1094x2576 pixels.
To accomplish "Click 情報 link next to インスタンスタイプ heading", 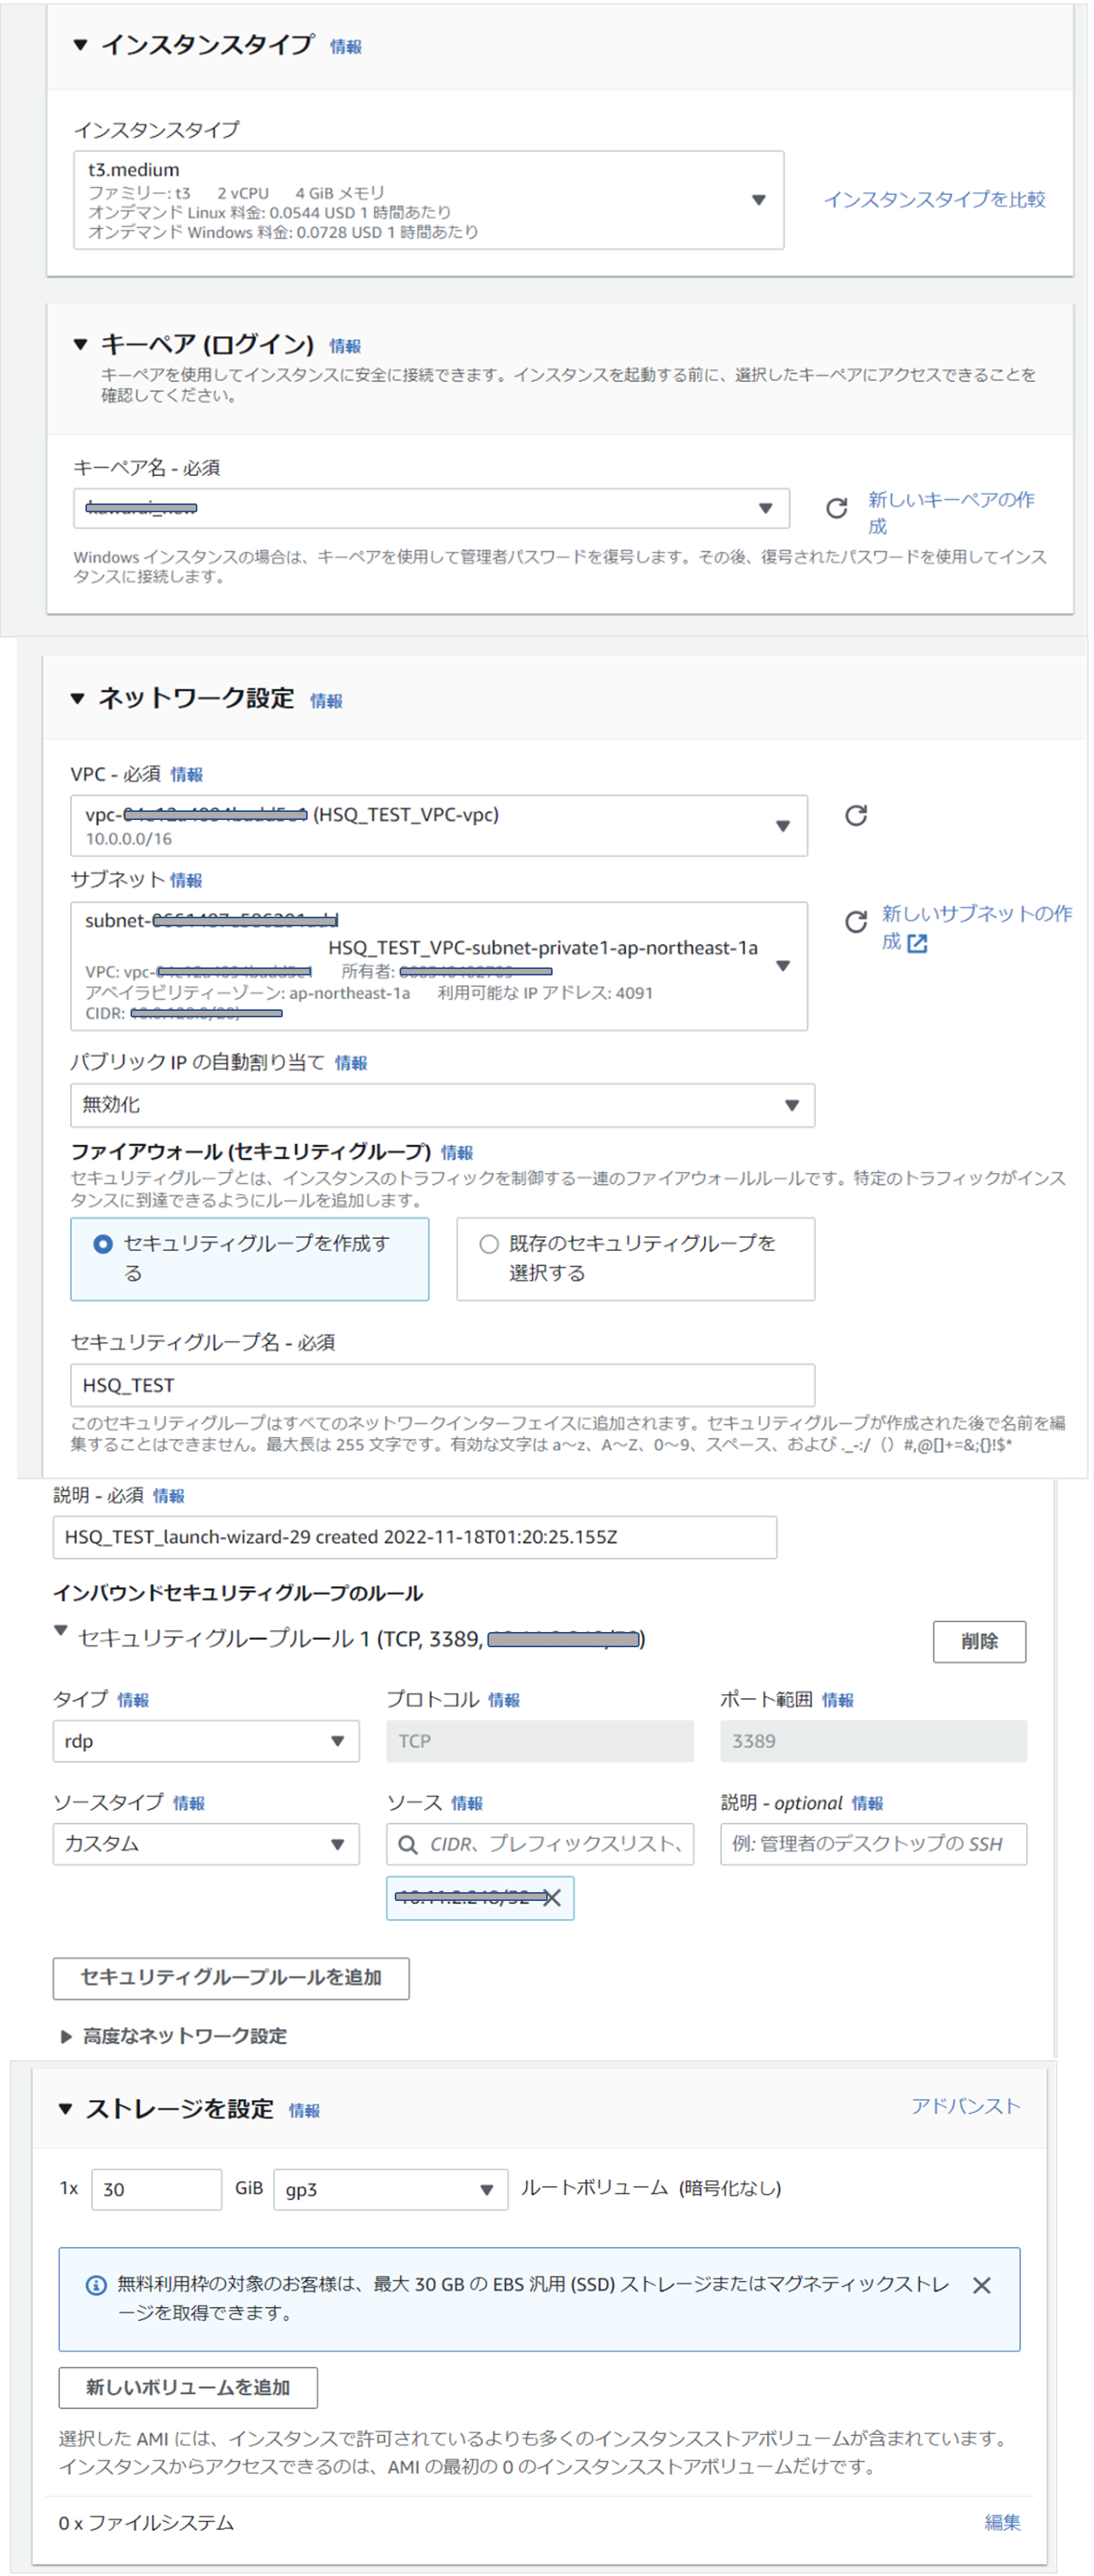I will (x=346, y=47).
